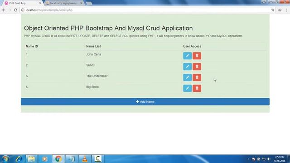Select the ID cell '5'
This screenshot has width=290, height=163.
[27, 76]
